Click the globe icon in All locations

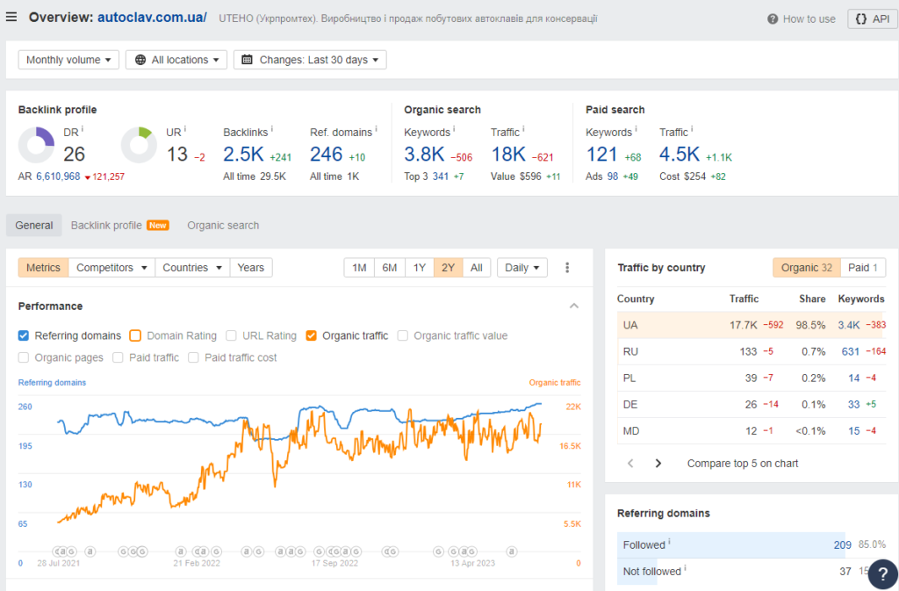click(140, 60)
